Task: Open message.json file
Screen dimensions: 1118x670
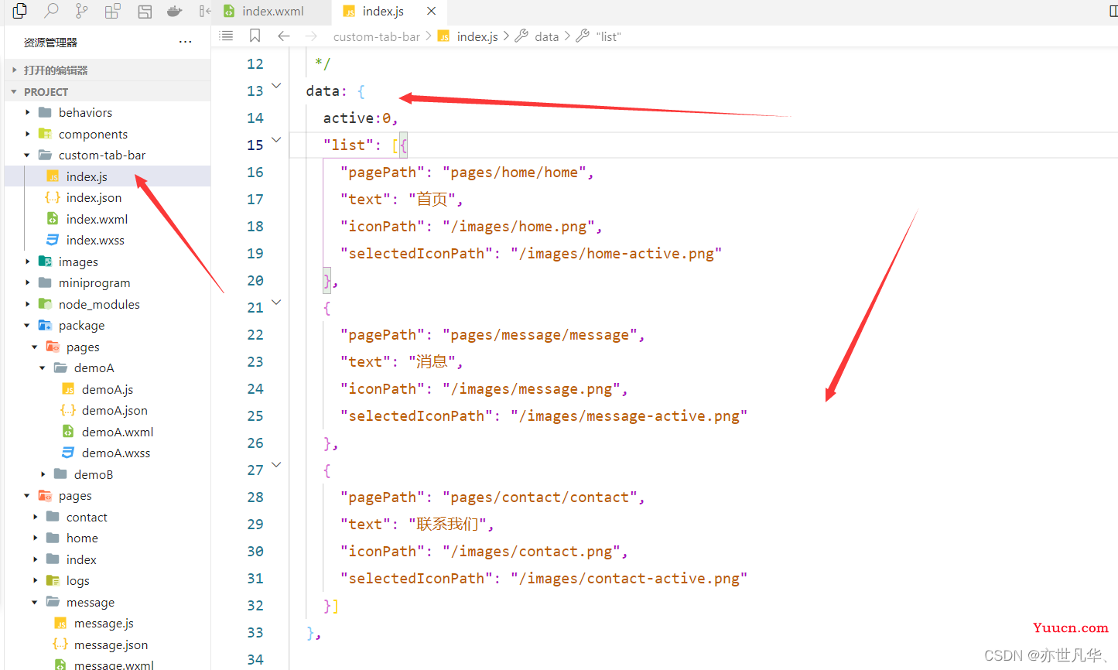Action: click(x=107, y=644)
